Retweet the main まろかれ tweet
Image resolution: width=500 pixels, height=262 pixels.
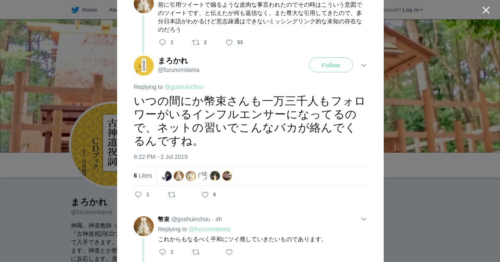(x=172, y=195)
